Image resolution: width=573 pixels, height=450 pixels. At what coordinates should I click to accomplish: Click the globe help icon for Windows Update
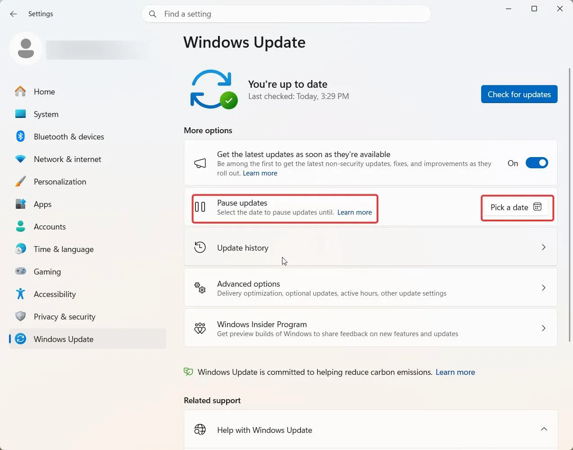pyautogui.click(x=200, y=430)
